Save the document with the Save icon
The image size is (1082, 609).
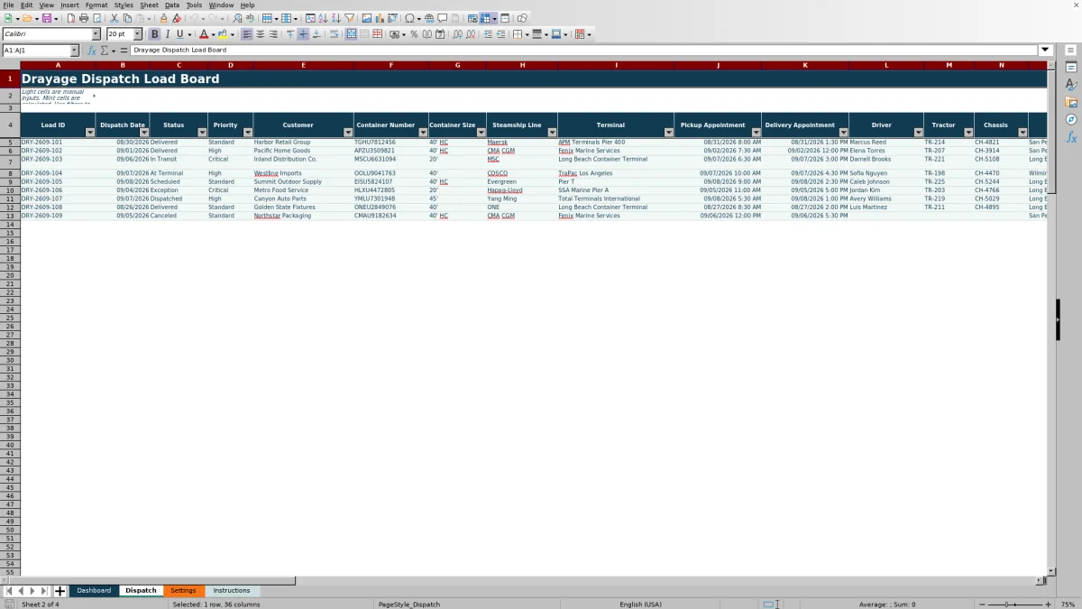click(46, 18)
